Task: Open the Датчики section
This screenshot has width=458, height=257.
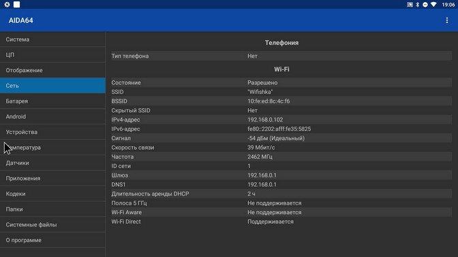Action: [52, 163]
